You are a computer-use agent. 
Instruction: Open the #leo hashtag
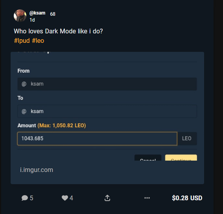coord(38,40)
